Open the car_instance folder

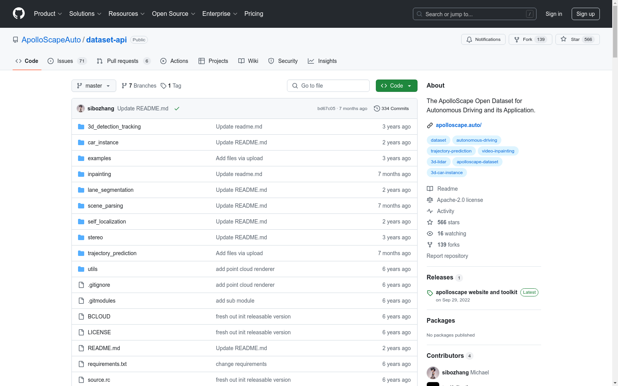coord(103,142)
